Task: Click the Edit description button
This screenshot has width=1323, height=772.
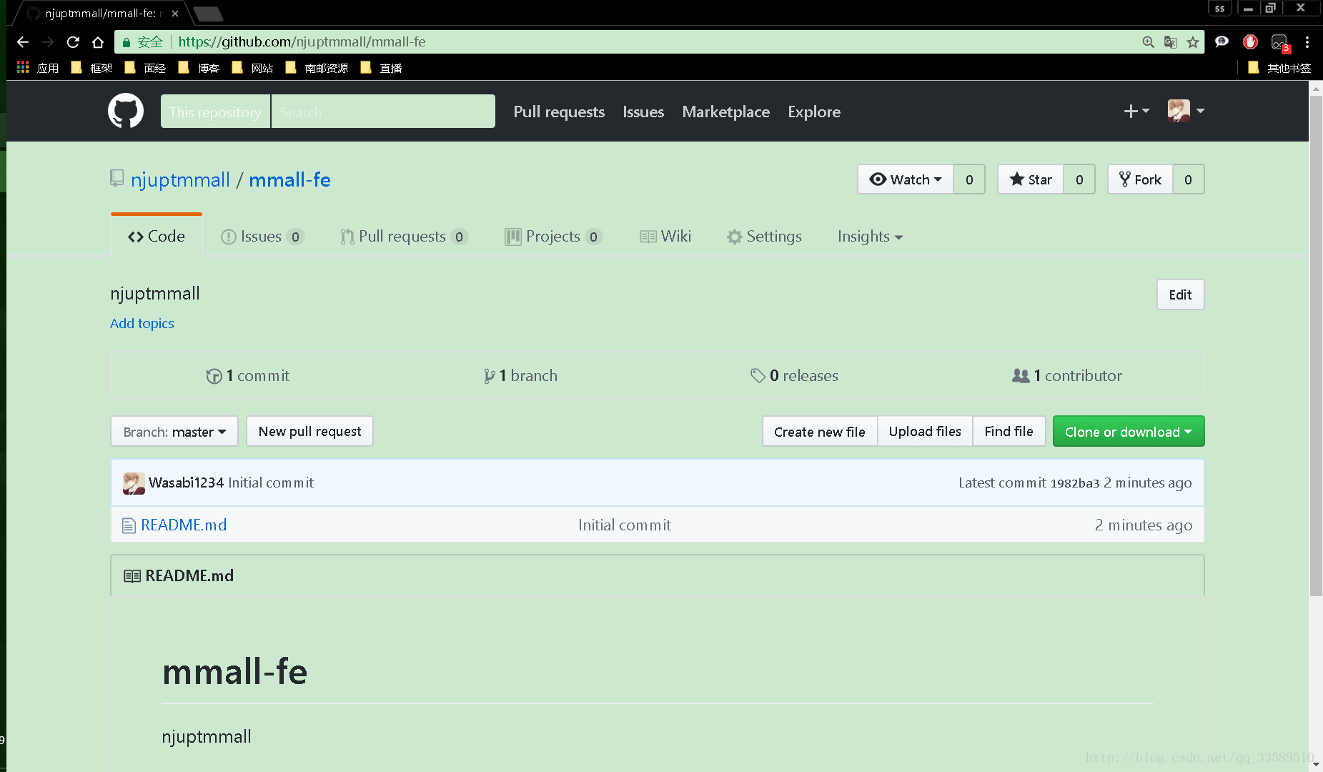Action: point(1180,295)
